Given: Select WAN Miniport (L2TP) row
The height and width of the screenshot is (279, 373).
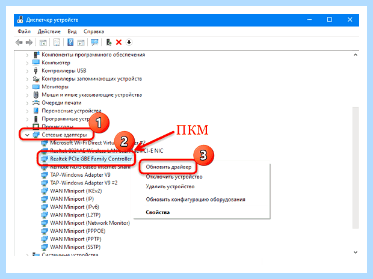Looking at the screenshot, I should click(71, 215).
